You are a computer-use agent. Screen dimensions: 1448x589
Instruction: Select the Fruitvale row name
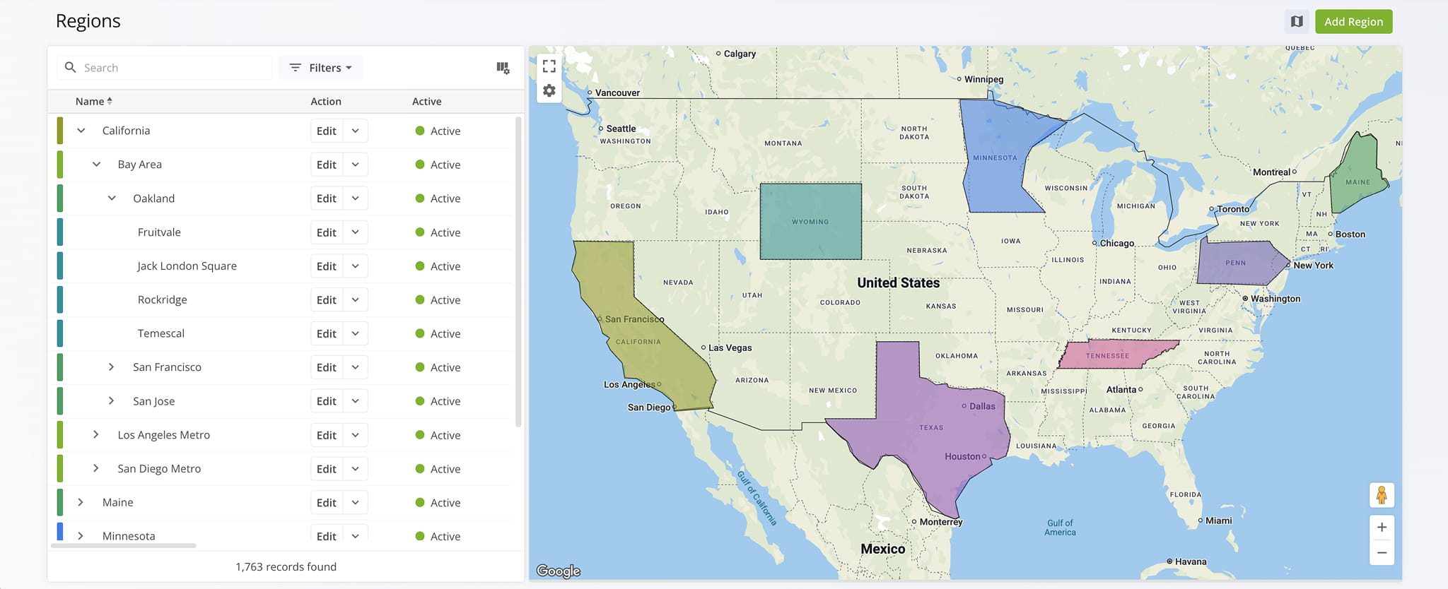click(159, 232)
